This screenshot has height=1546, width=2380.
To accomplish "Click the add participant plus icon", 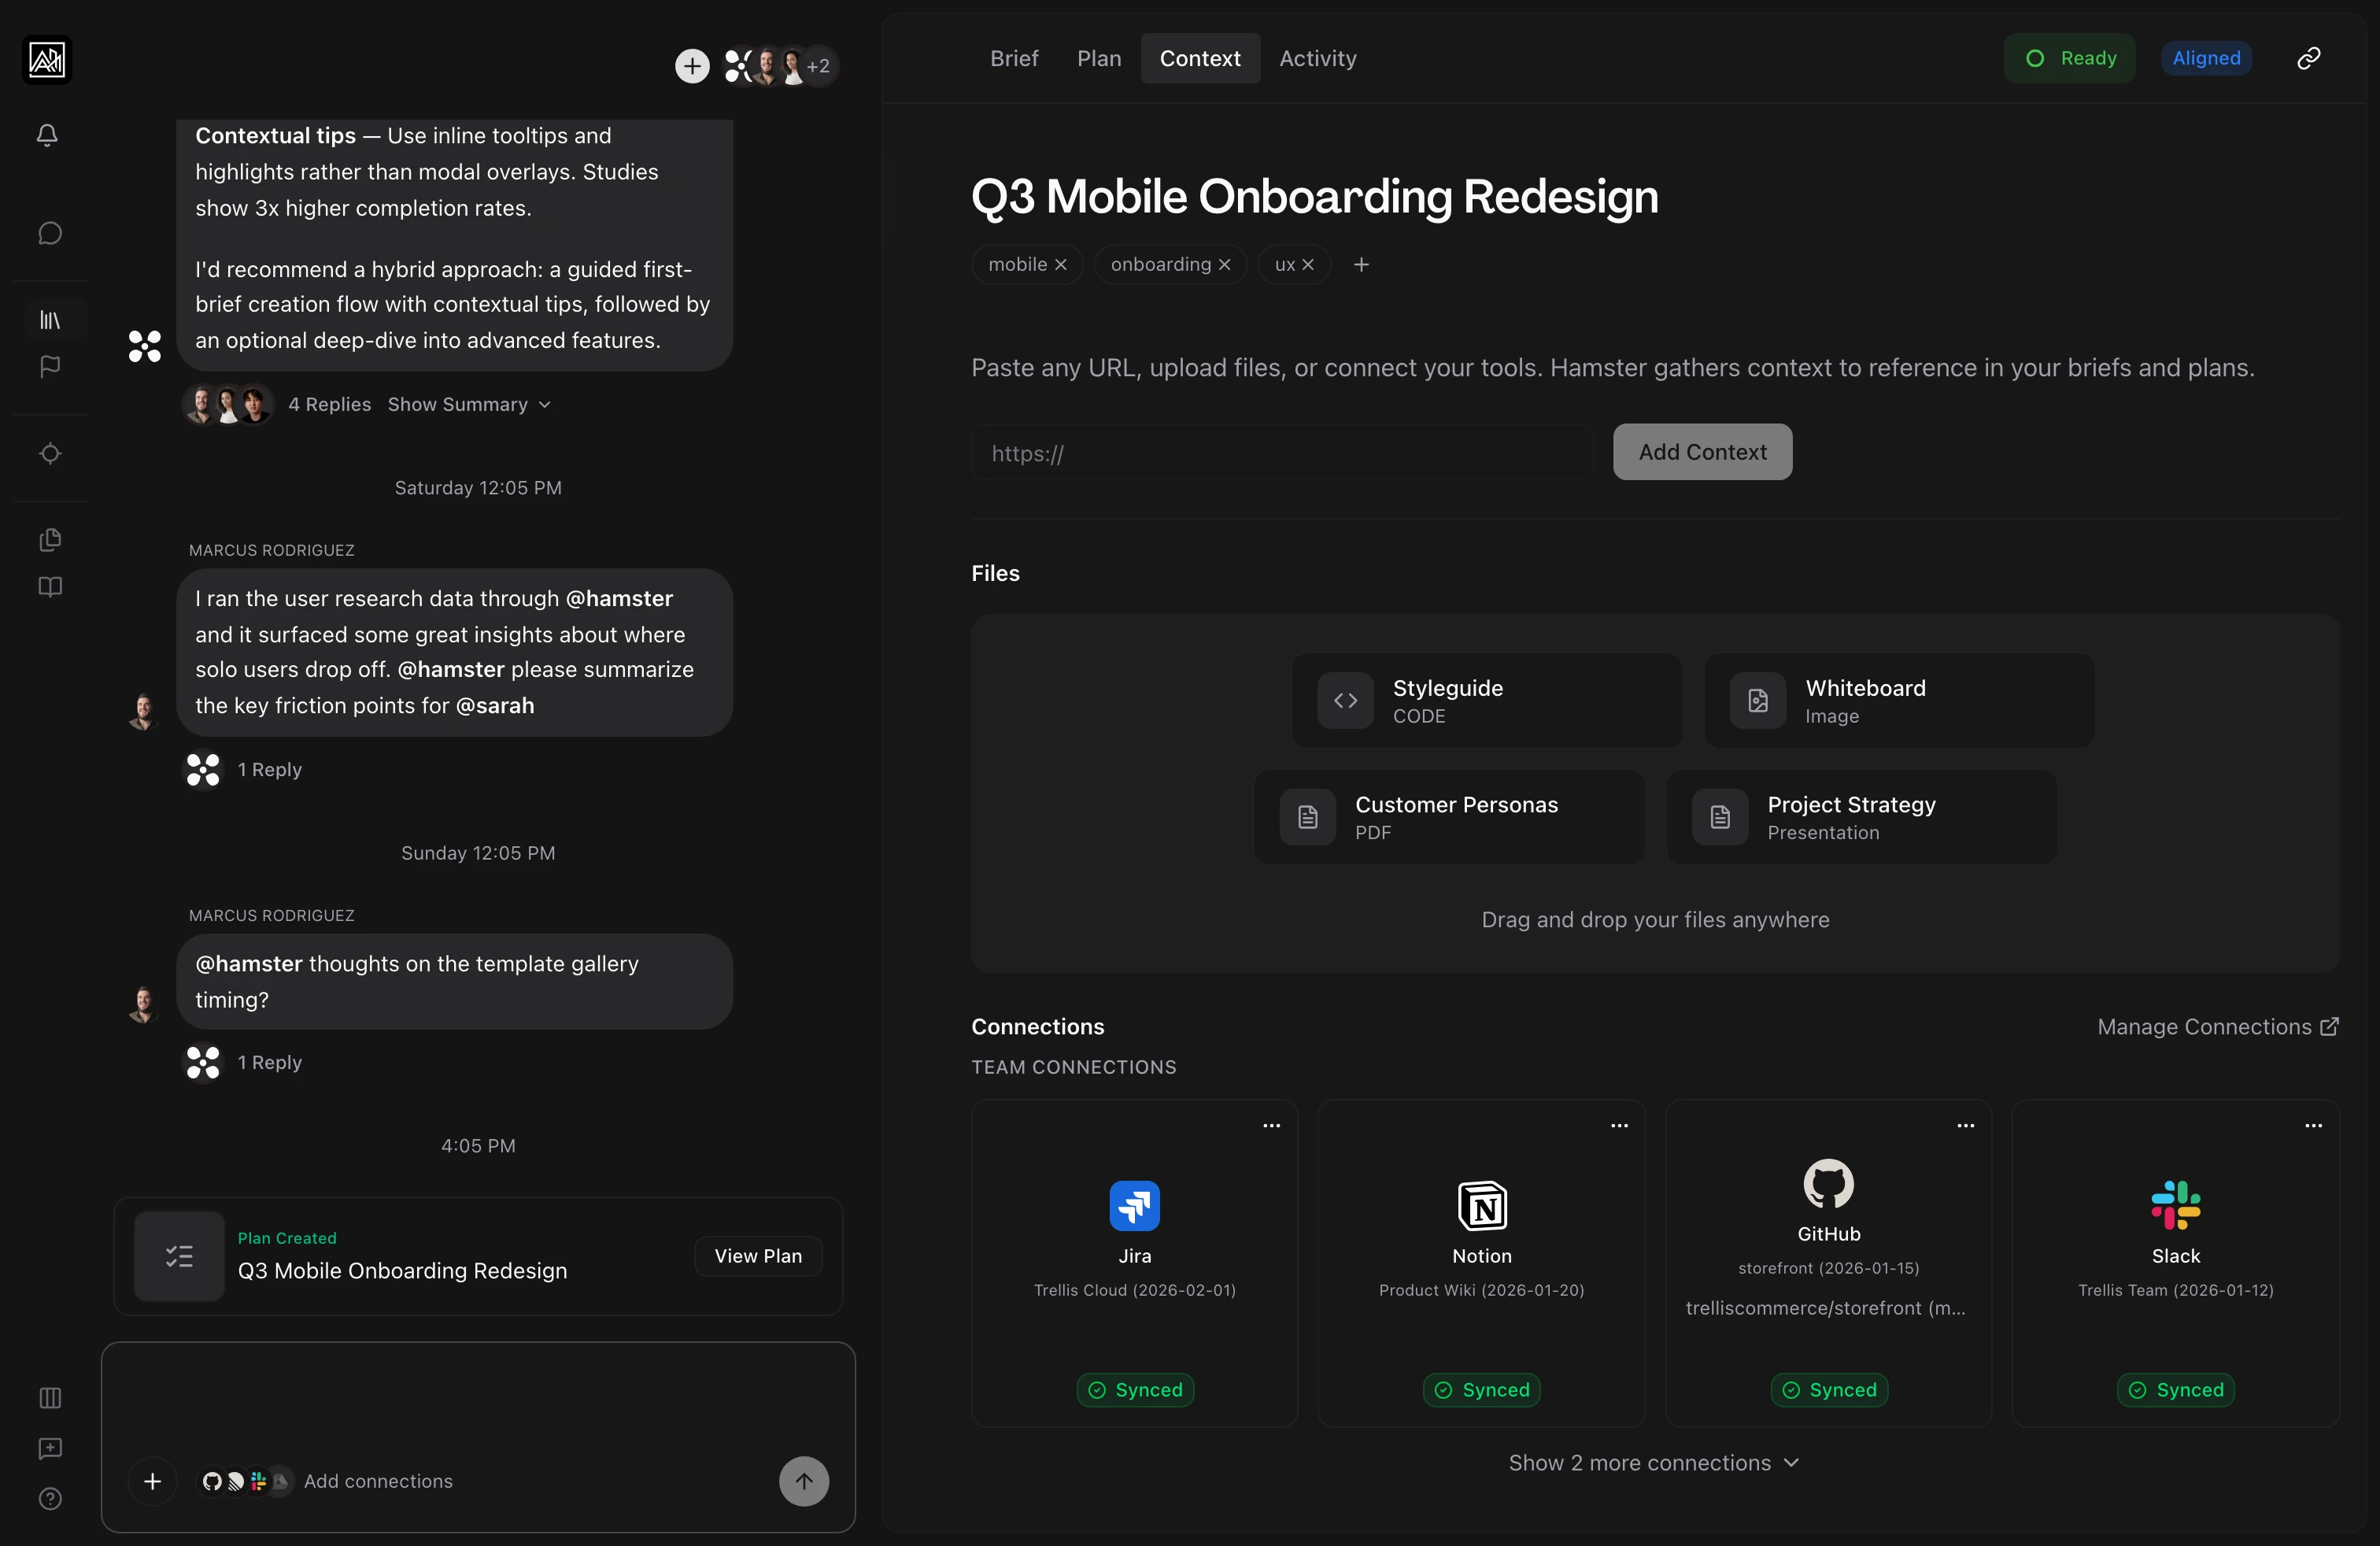I will [691, 66].
